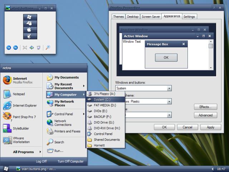This screenshot has width=229, height=172.
Task: Click OK in preview Message Box
Action: [166, 57]
